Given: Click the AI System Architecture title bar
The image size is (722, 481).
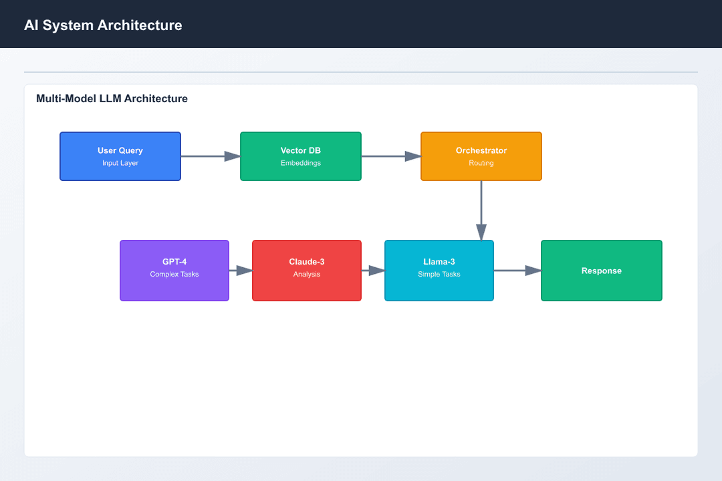Looking at the screenshot, I should tap(102, 25).
